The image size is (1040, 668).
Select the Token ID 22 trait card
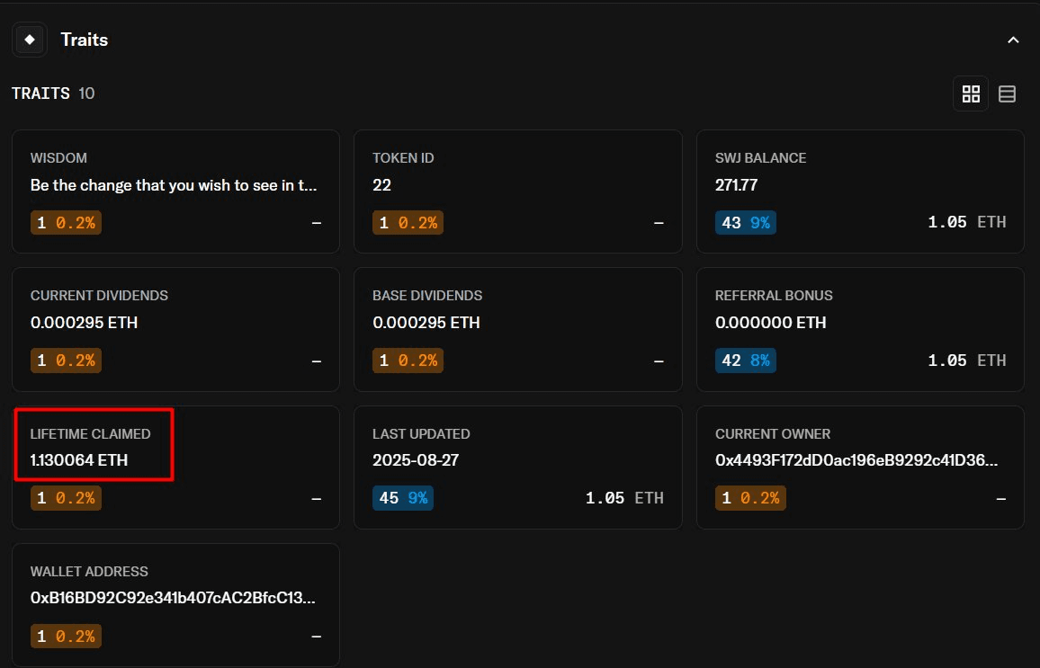[x=517, y=191]
